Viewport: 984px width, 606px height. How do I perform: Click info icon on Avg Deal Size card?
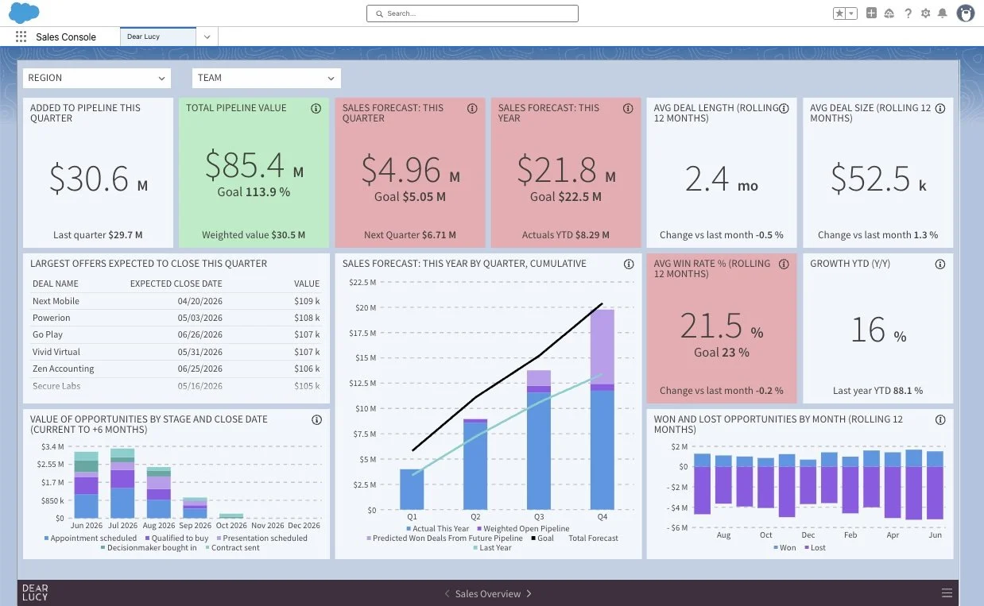pos(940,108)
